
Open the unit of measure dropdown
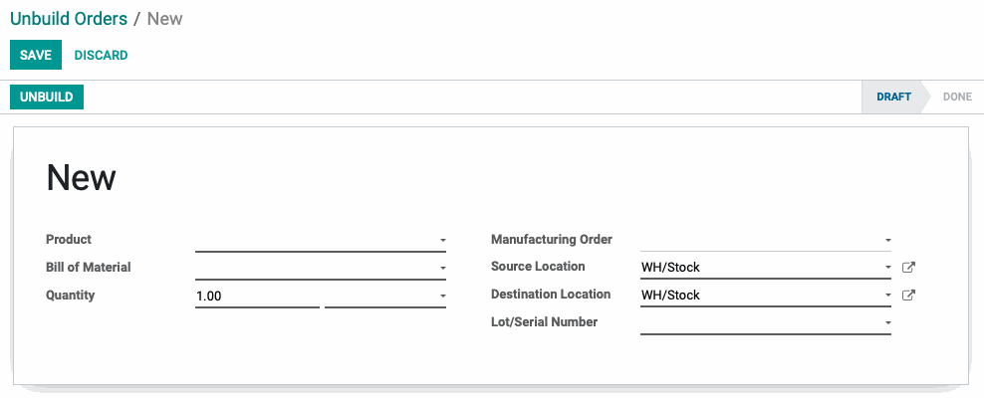tap(385, 296)
